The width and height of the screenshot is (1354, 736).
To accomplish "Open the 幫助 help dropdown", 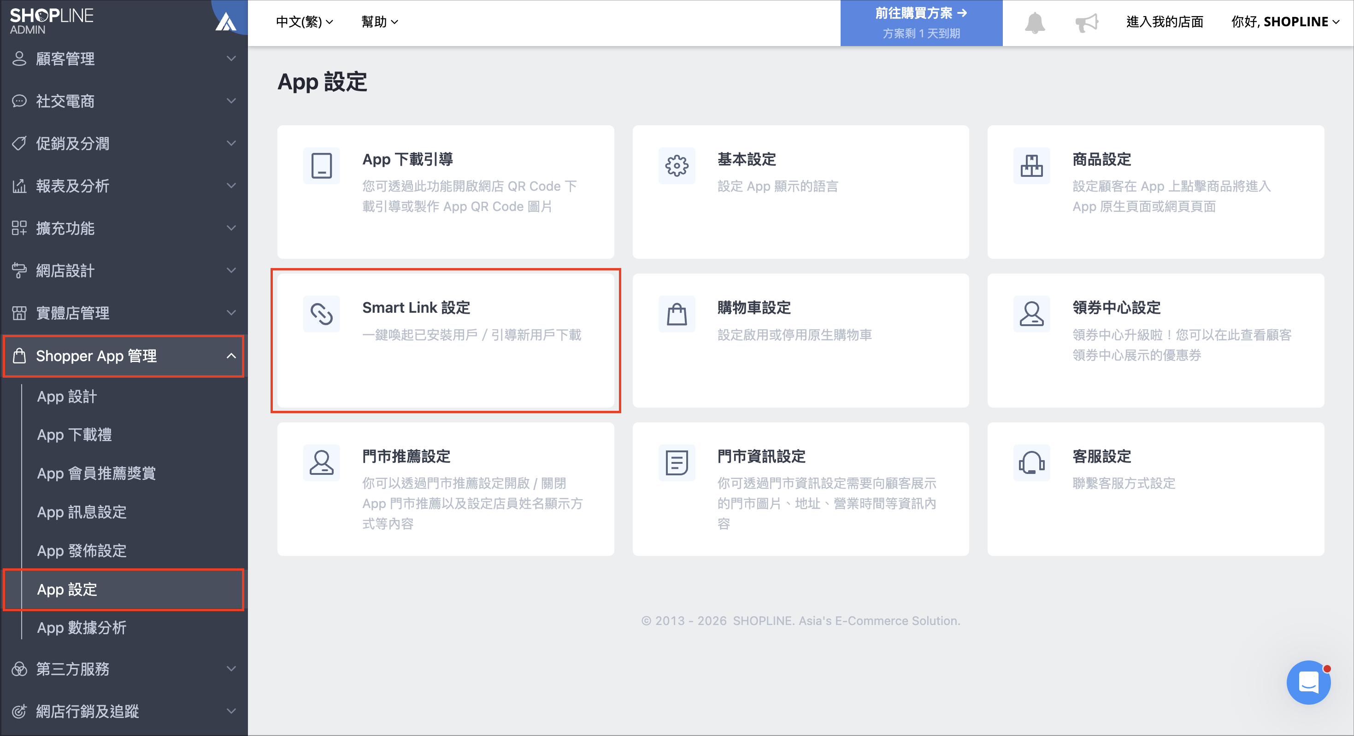I will pos(379,22).
